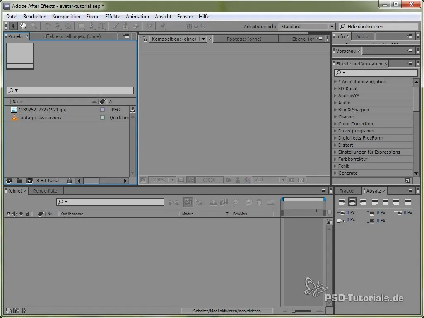Select the Selection arrow tool
The height and width of the screenshot is (318, 424).
(x=13, y=26)
